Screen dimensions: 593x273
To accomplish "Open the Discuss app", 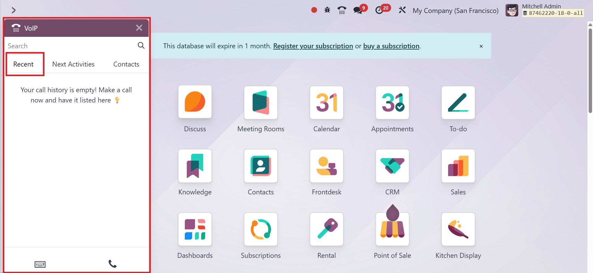I will coord(195,102).
